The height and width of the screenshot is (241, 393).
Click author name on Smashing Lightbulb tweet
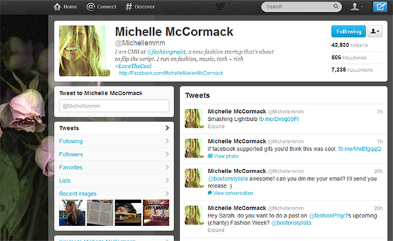[x=237, y=112]
